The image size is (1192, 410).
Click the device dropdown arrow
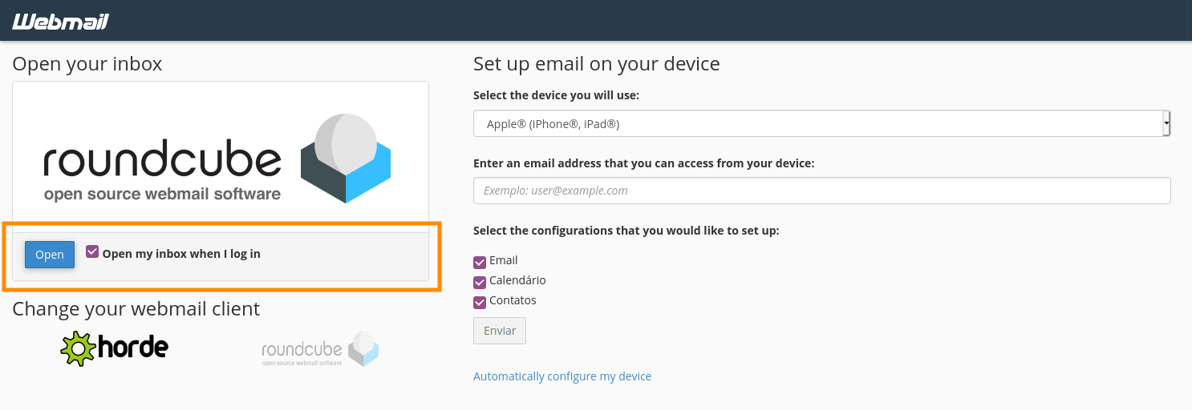pos(1166,124)
